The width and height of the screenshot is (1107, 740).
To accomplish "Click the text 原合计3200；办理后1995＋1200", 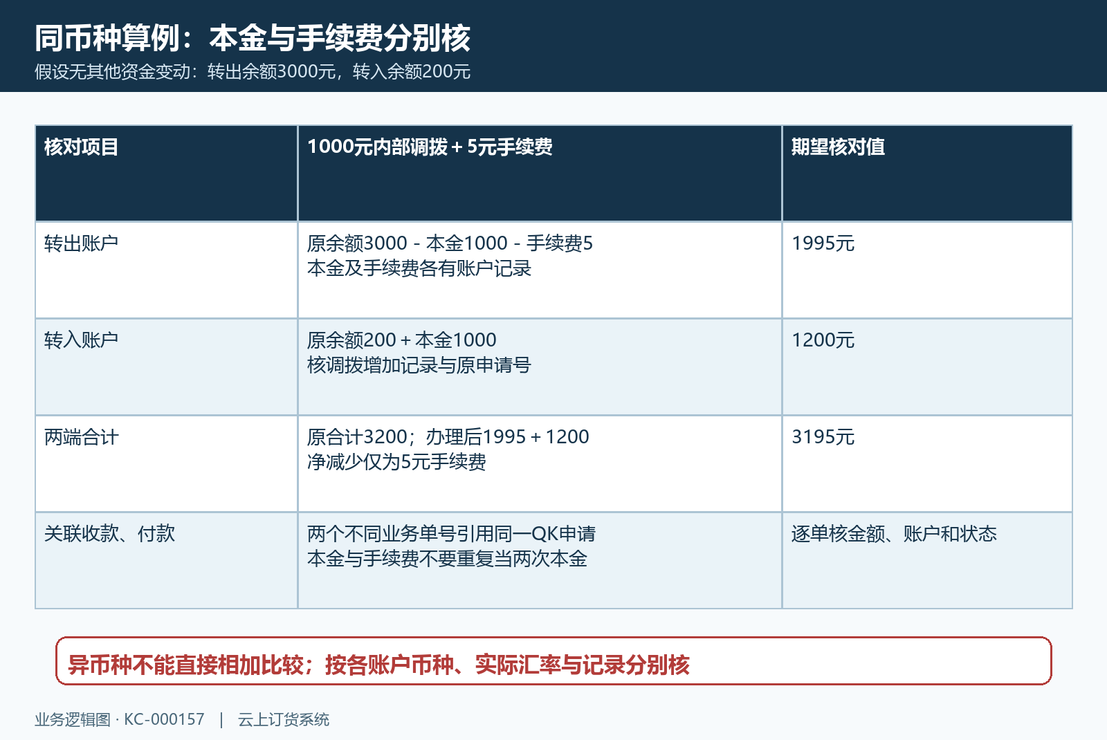I will coord(448,437).
